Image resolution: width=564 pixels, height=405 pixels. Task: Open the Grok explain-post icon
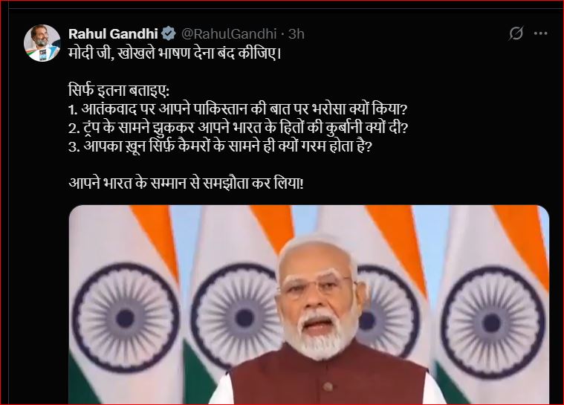pos(516,33)
